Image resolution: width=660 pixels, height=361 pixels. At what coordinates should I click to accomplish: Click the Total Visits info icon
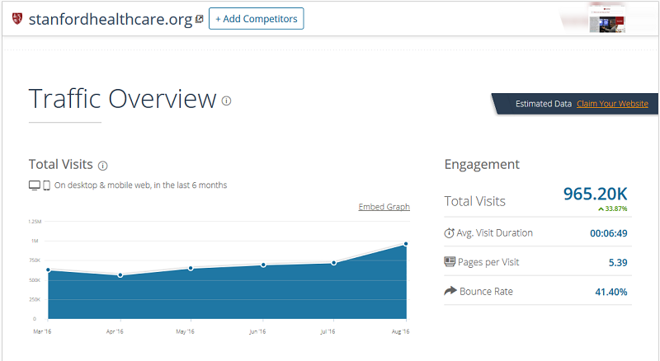pos(102,166)
